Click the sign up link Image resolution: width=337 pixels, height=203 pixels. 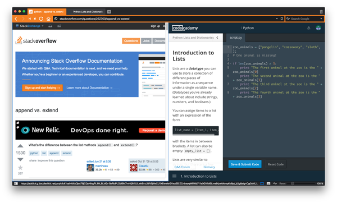pos(155,26)
